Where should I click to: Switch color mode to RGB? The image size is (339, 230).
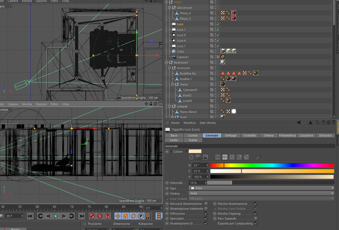point(218,157)
